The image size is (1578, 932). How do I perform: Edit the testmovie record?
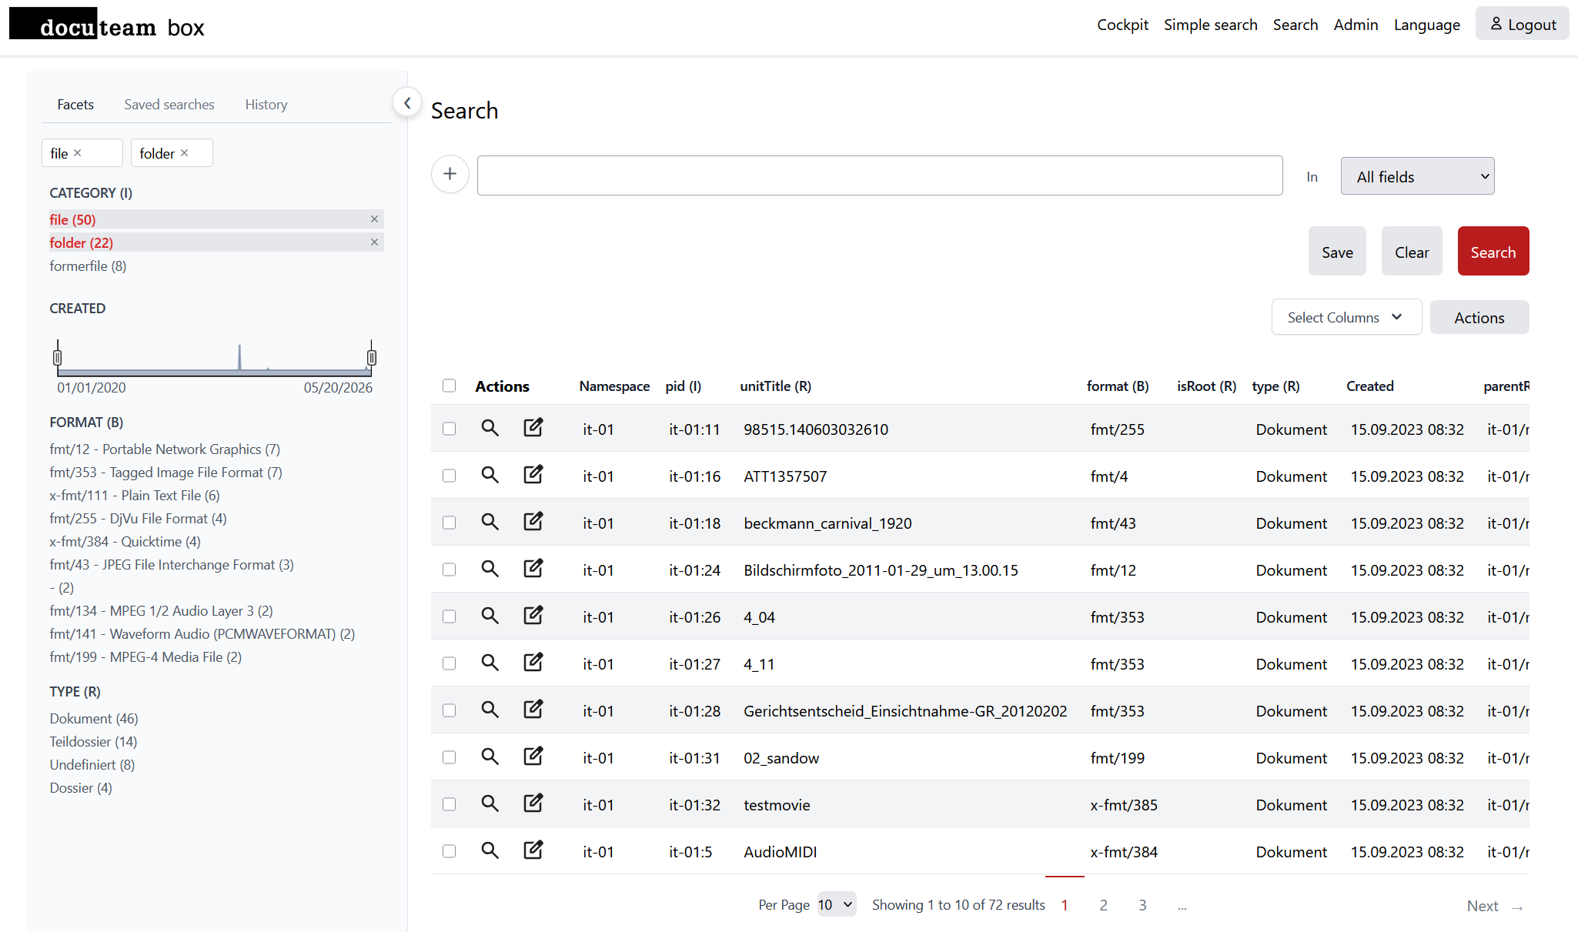click(x=533, y=803)
